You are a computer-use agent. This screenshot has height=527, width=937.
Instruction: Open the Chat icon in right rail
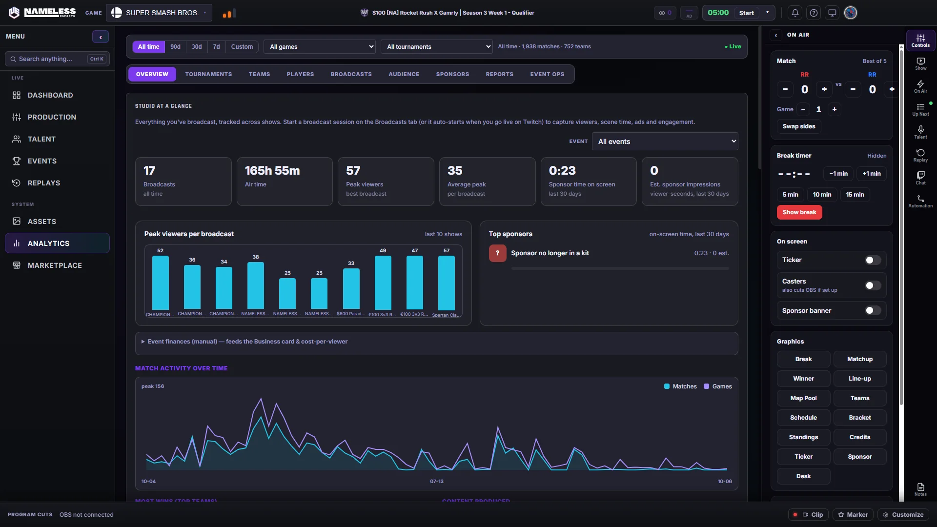[x=920, y=178]
